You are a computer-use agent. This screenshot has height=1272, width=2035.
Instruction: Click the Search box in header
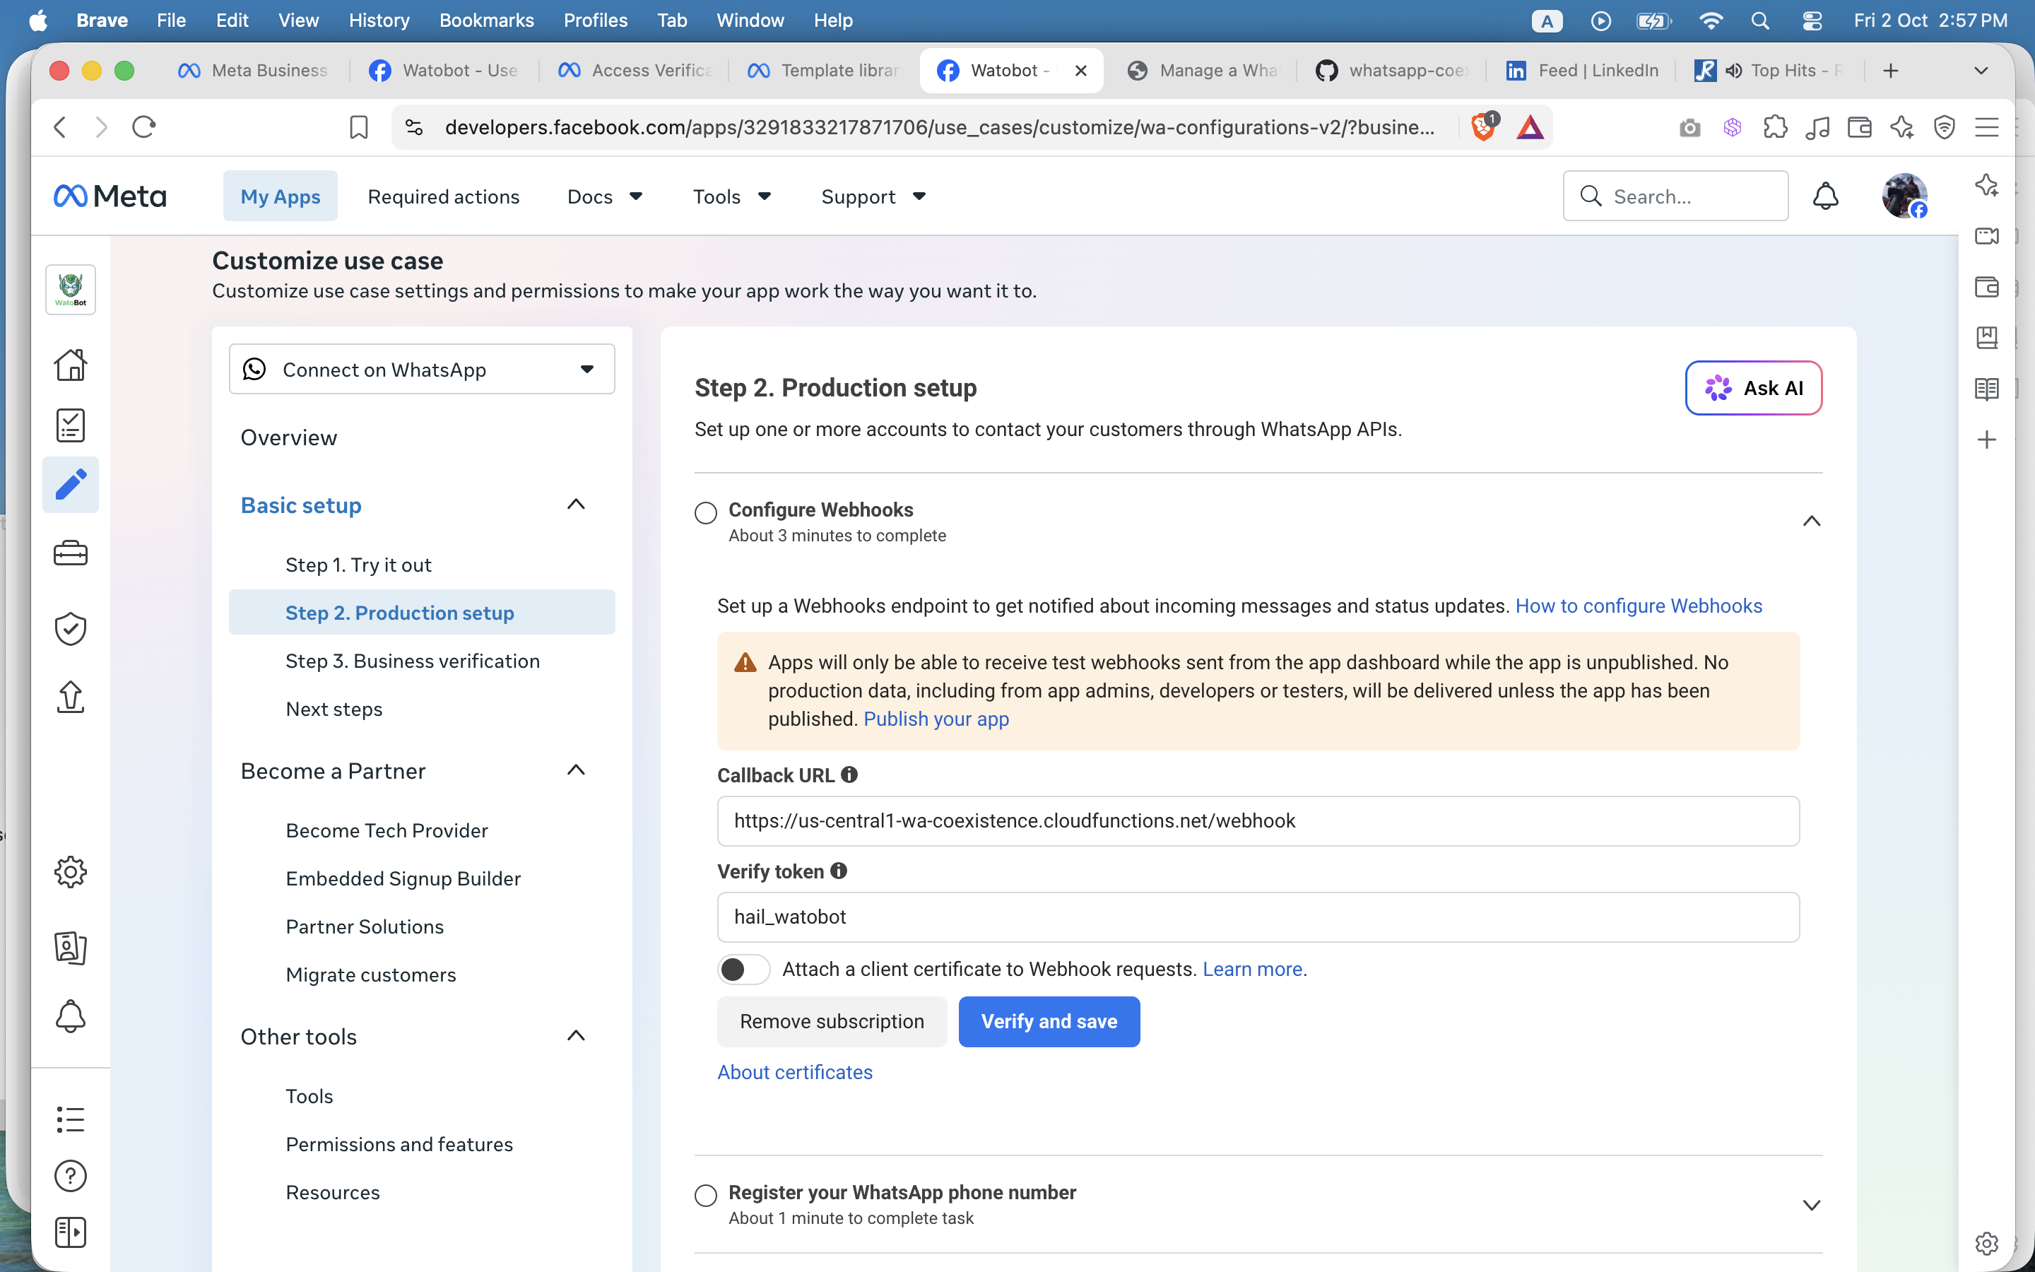tap(1675, 196)
